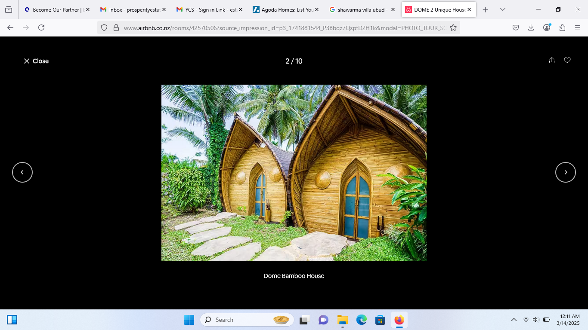Open the Firefox downloads panel
588x330 pixels.
click(x=531, y=27)
